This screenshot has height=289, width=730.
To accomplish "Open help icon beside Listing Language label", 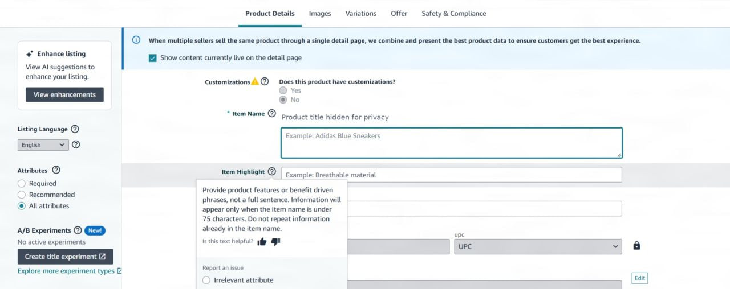I will 75,129.
